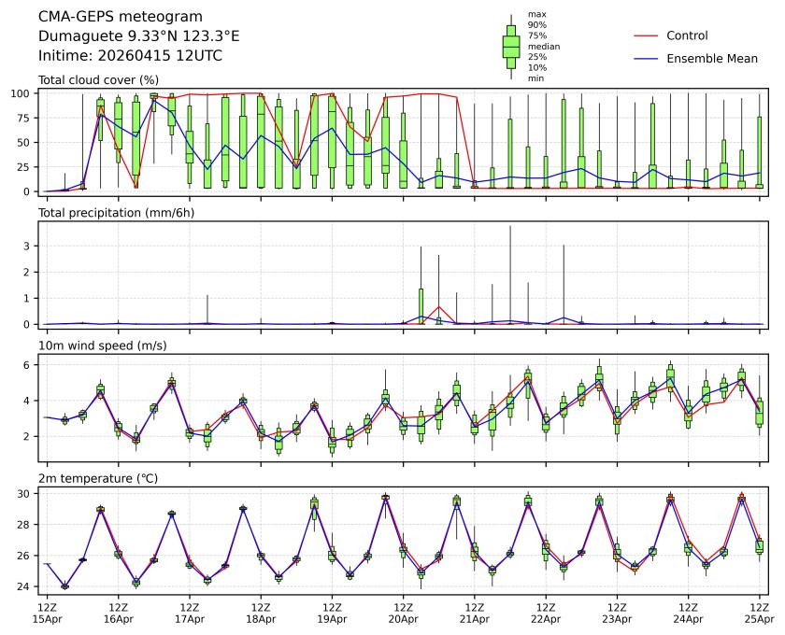Click the median label in the box-plot legend
This screenshot has width=785, height=635.
[x=541, y=46]
